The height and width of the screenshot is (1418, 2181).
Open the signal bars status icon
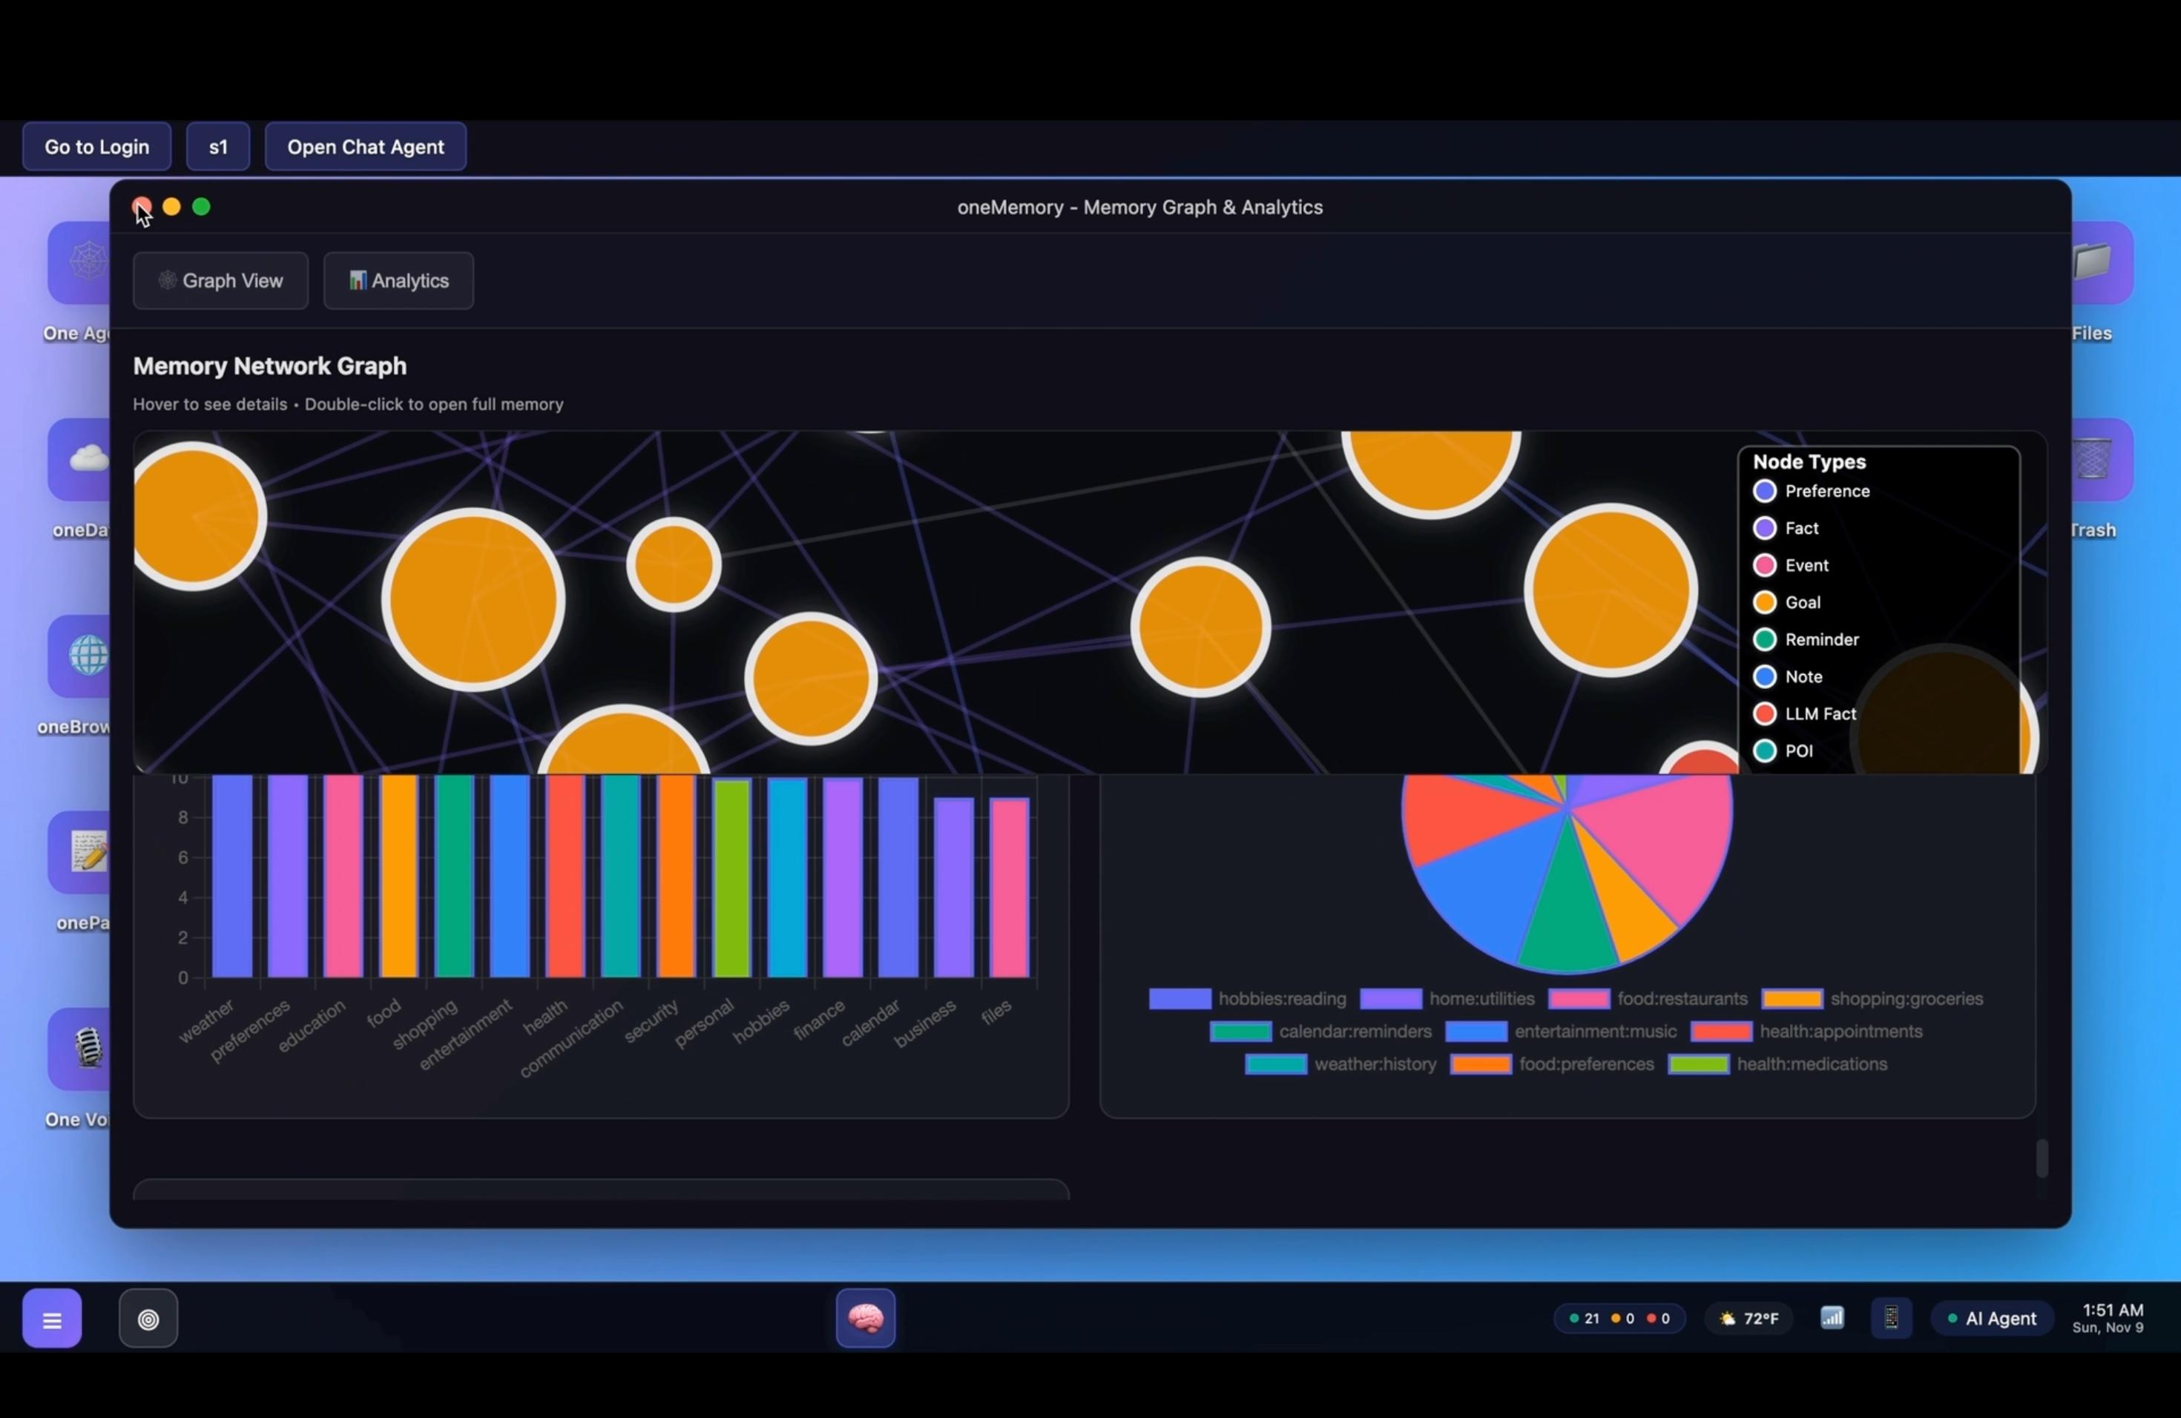pos(1831,1317)
